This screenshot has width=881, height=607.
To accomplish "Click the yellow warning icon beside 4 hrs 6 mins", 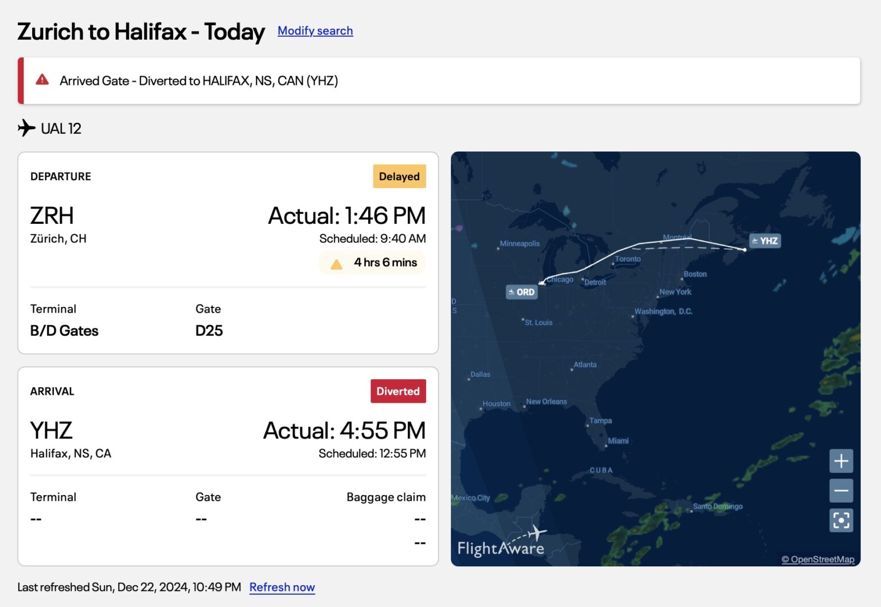I will [336, 262].
